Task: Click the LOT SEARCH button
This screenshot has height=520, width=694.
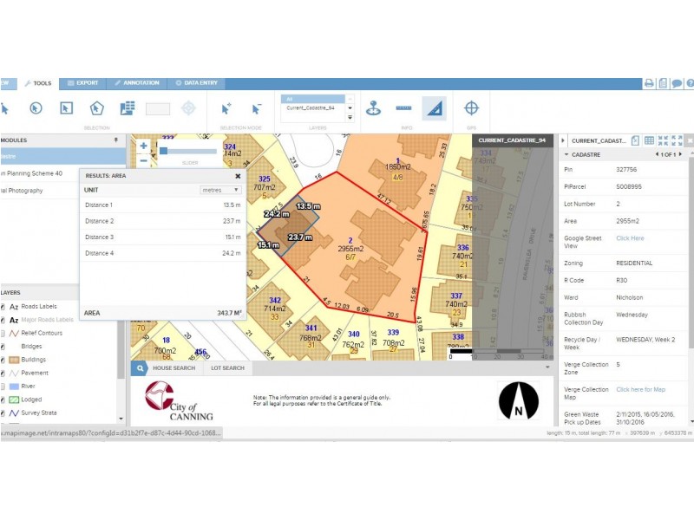Action: 227,367
